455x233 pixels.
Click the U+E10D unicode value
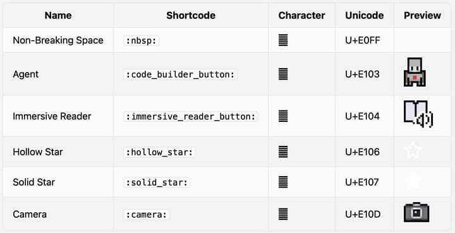pos(363,214)
